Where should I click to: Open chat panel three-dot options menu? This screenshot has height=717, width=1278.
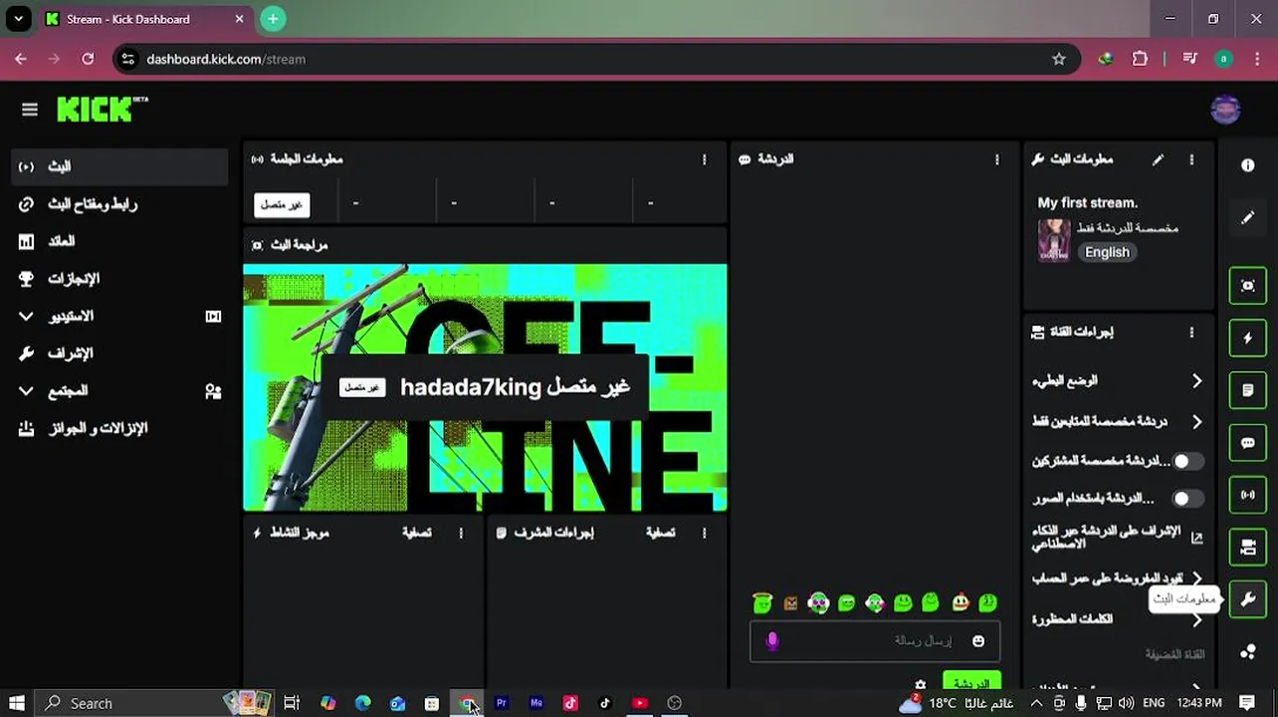tap(996, 159)
